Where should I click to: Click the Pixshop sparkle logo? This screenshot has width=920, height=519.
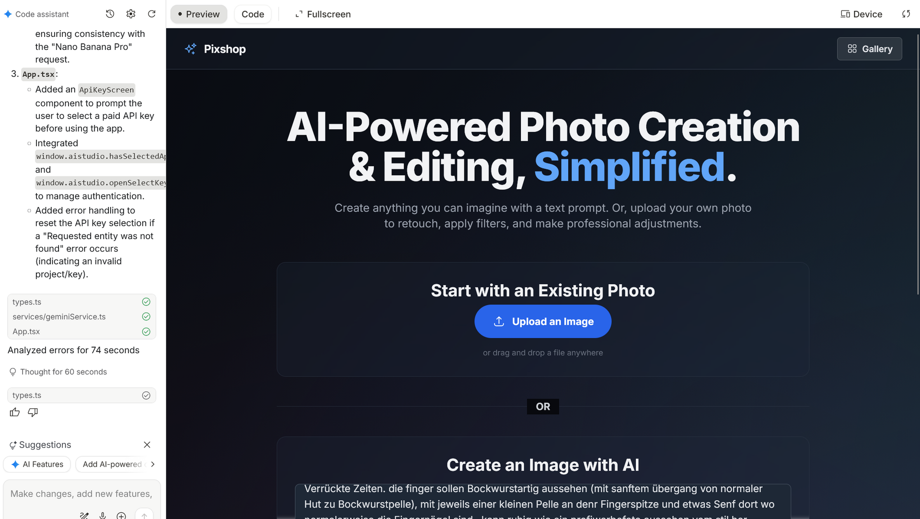191,49
